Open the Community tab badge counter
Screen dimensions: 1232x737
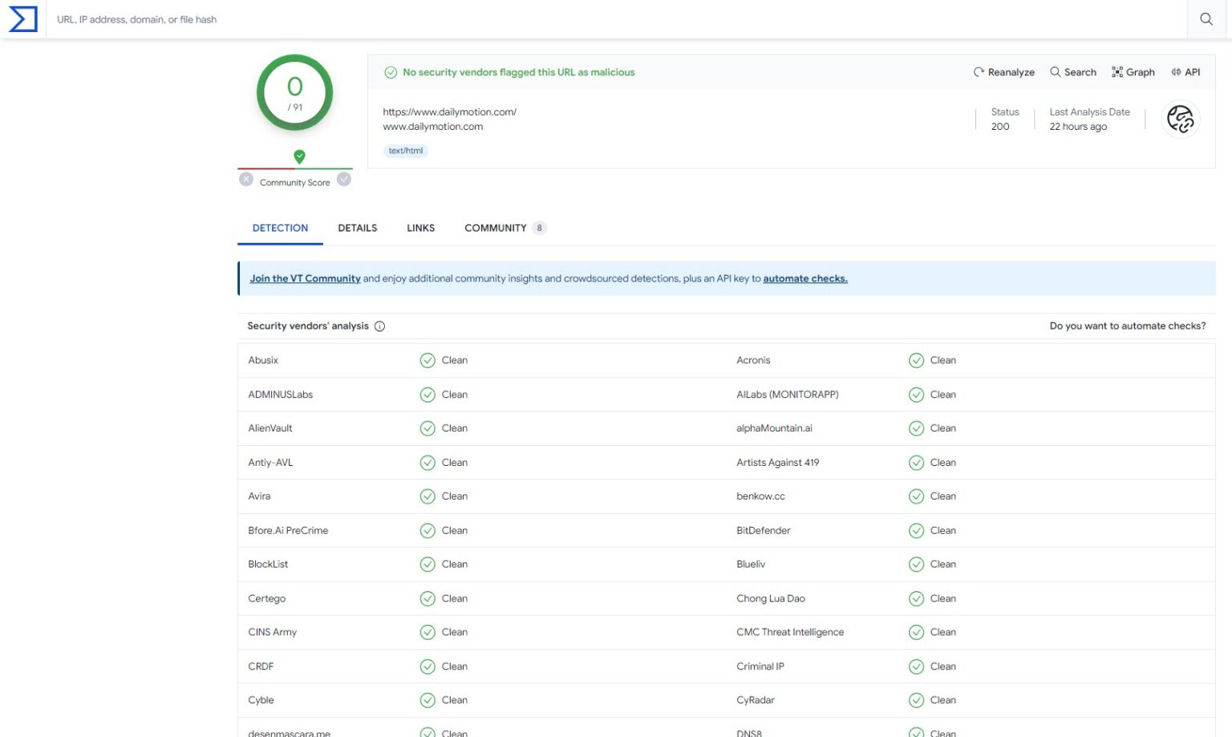(x=541, y=228)
